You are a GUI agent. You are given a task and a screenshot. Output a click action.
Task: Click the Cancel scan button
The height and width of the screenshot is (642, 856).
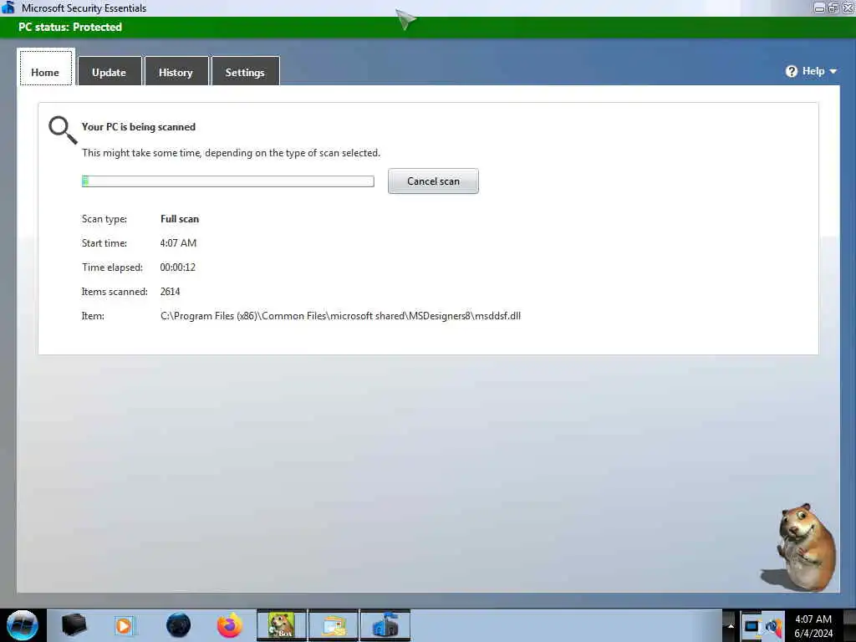pos(434,181)
